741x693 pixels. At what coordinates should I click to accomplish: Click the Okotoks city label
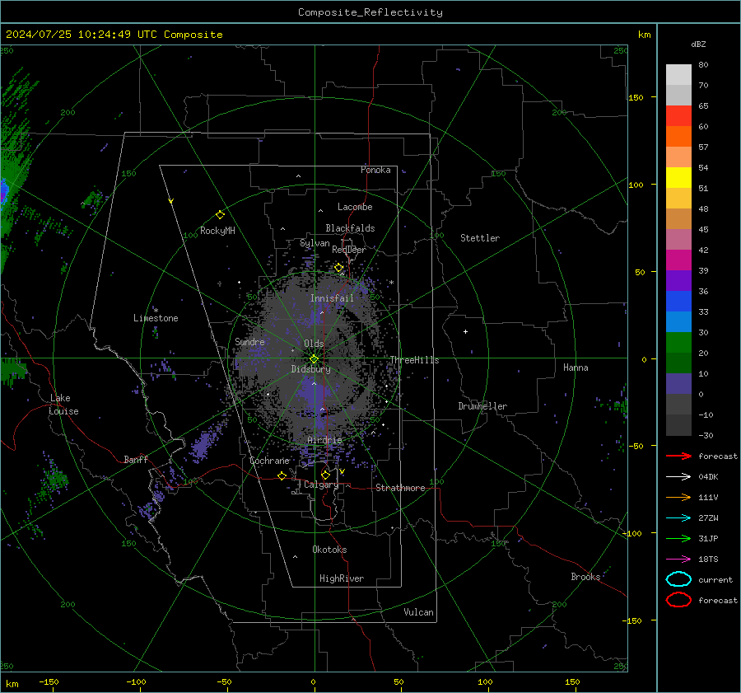(329, 549)
